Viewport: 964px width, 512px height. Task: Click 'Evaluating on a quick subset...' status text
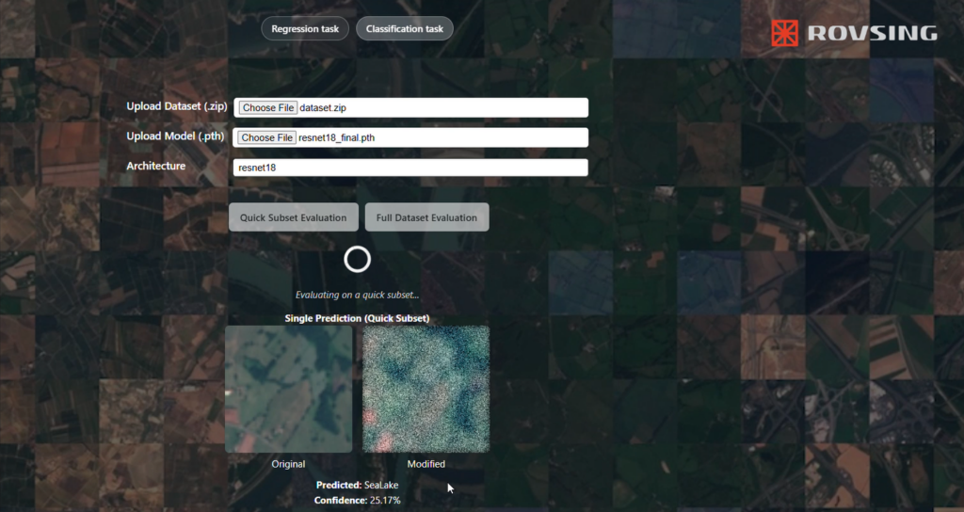click(357, 295)
